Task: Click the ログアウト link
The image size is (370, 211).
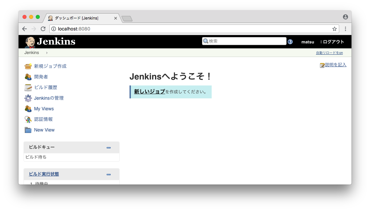Action: [333, 42]
